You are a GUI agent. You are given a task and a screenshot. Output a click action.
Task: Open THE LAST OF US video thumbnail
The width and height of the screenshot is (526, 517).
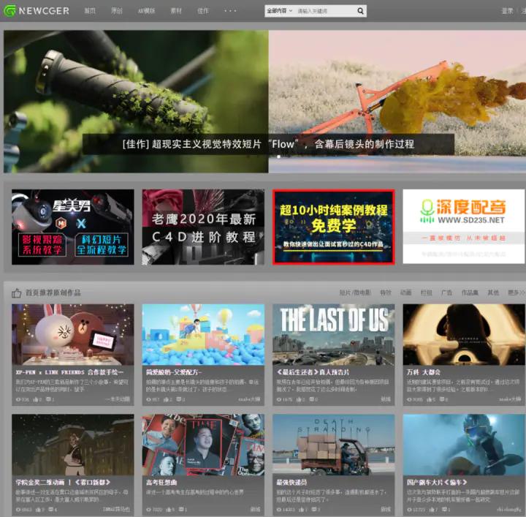point(333,334)
